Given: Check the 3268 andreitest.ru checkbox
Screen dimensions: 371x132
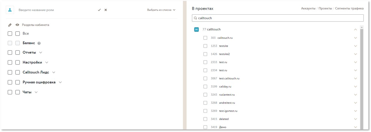Looking at the screenshot, I should 205,103.
